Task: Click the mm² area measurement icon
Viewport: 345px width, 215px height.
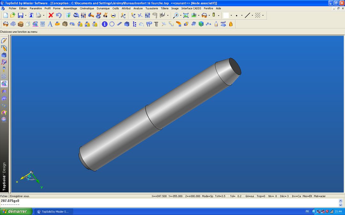Action: click(x=223, y=24)
